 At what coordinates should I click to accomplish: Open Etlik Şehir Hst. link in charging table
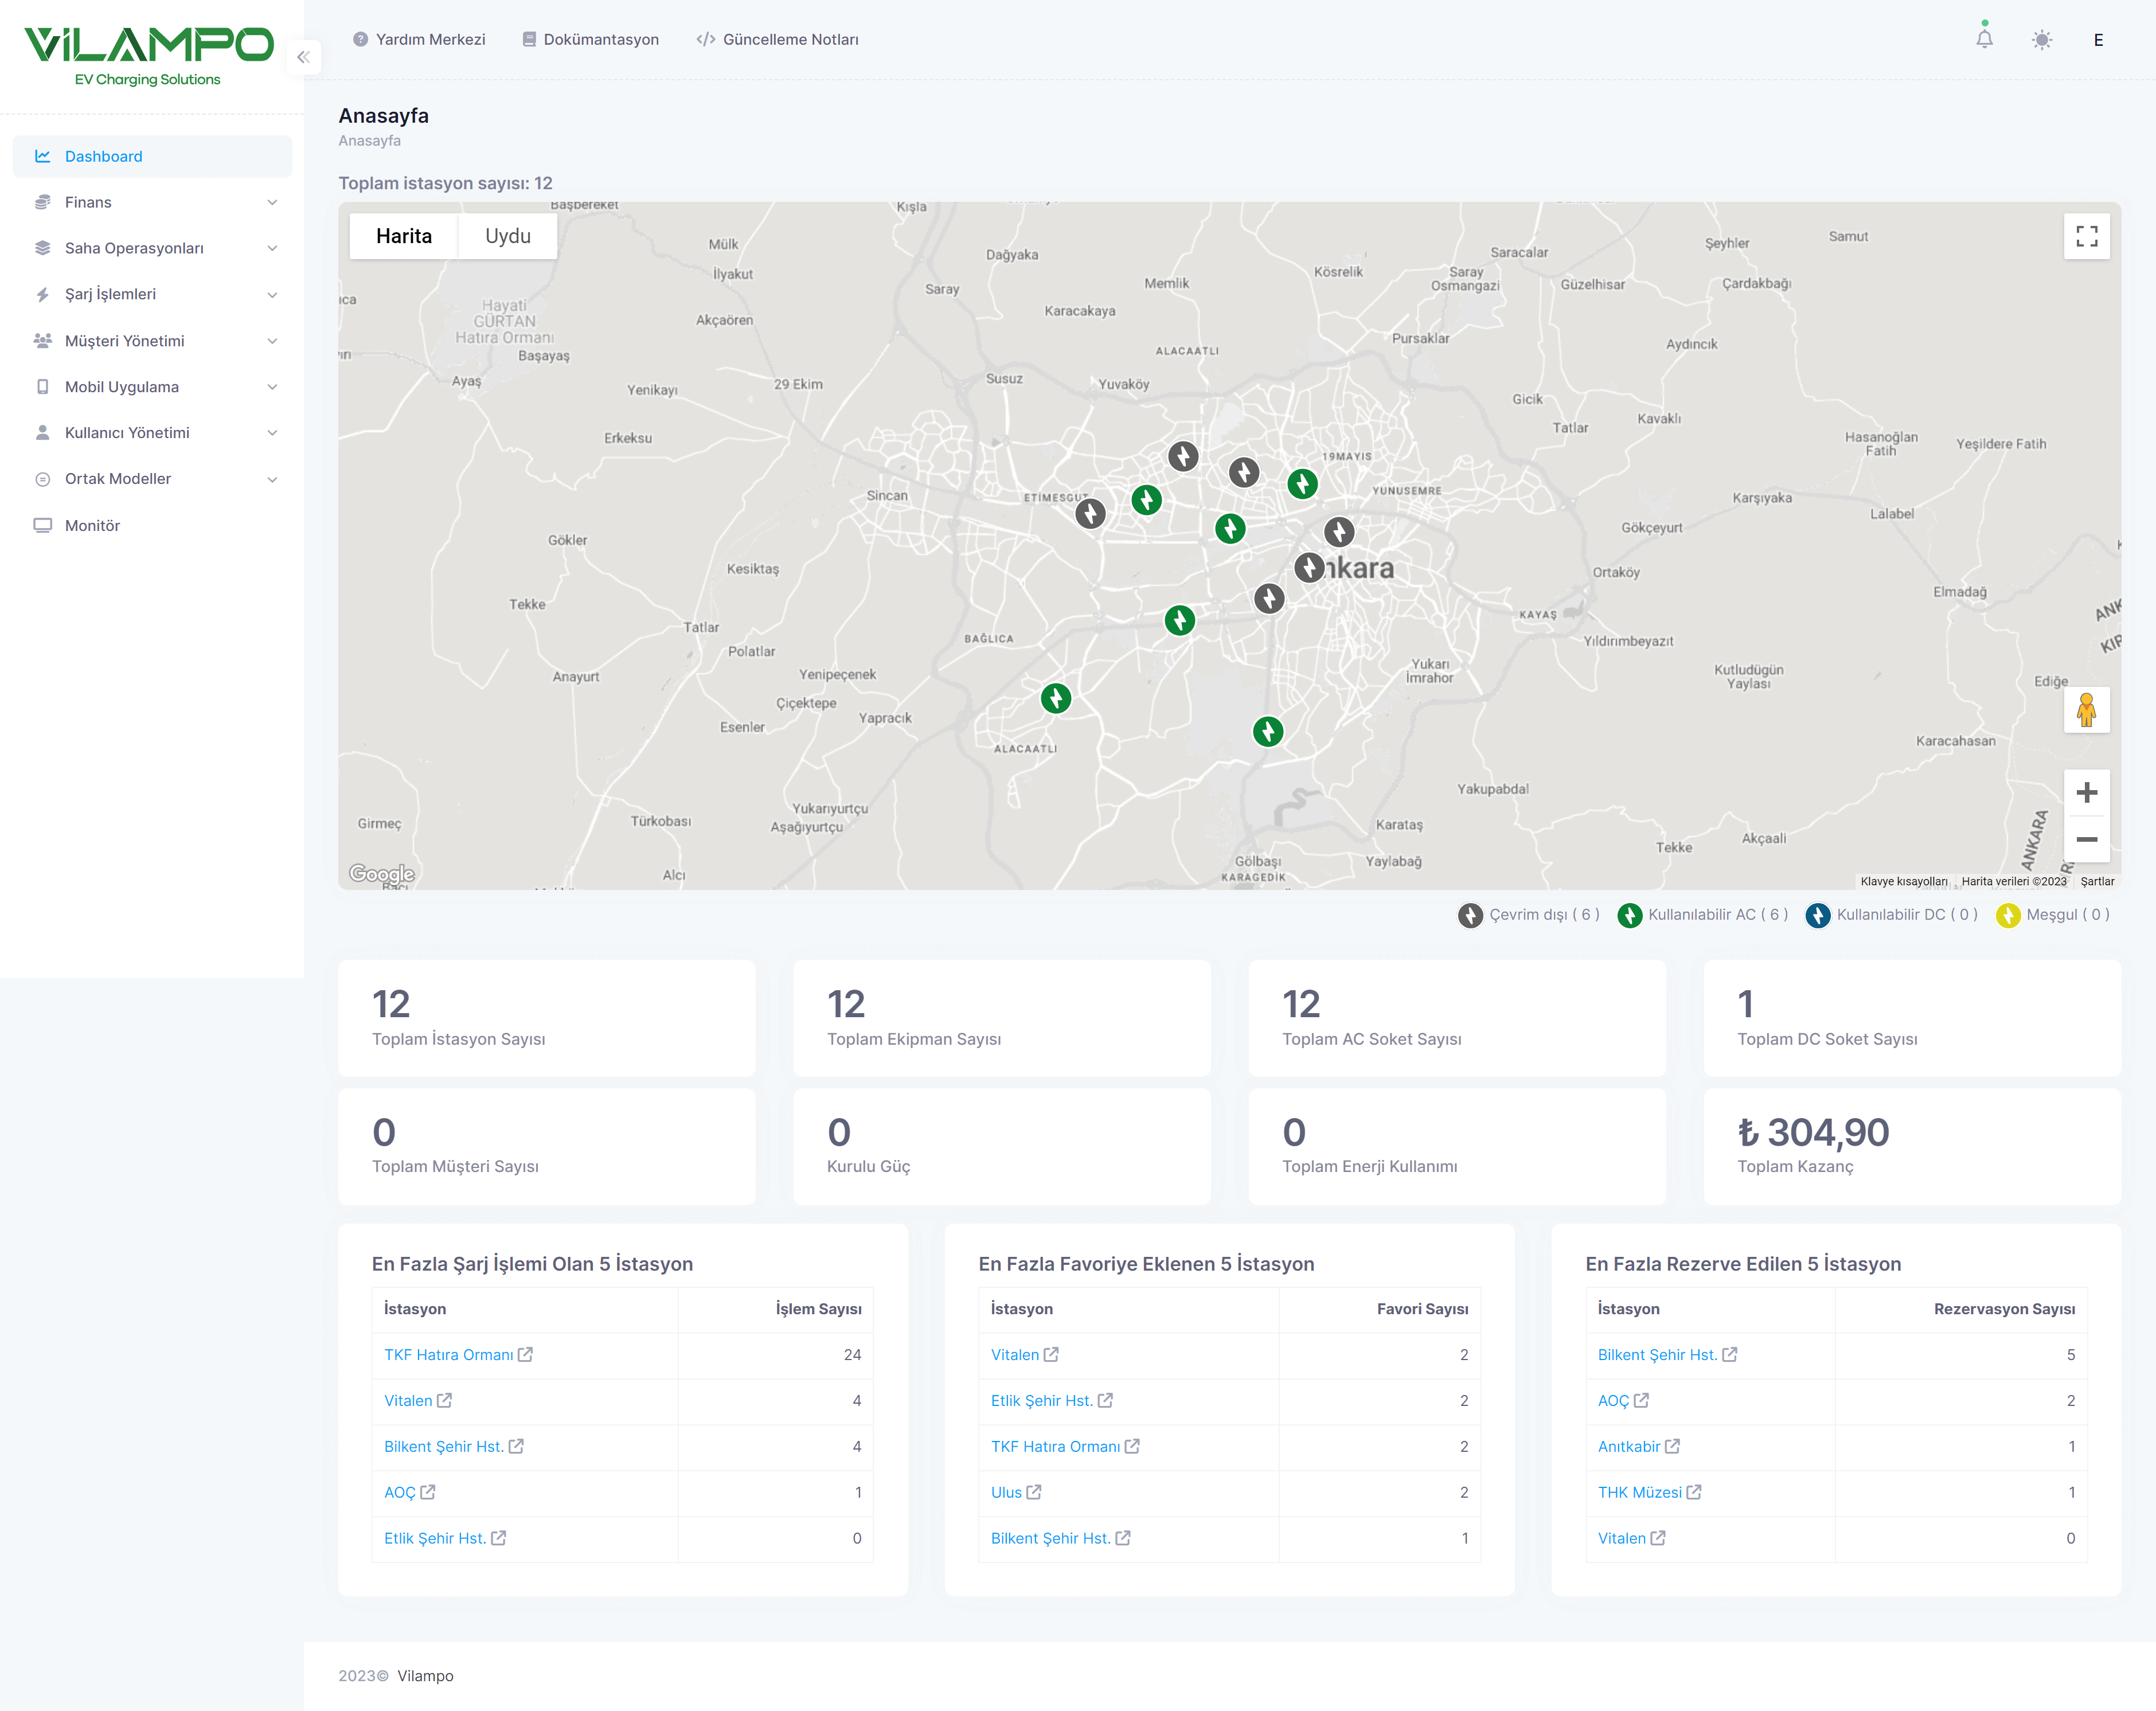tap(435, 1539)
